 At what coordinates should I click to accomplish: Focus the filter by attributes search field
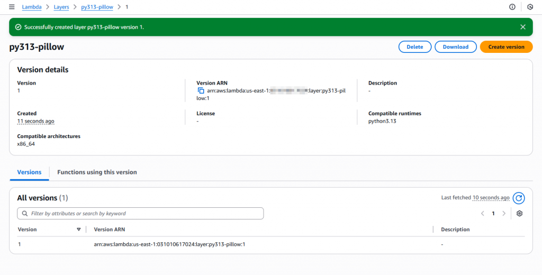[x=140, y=214]
